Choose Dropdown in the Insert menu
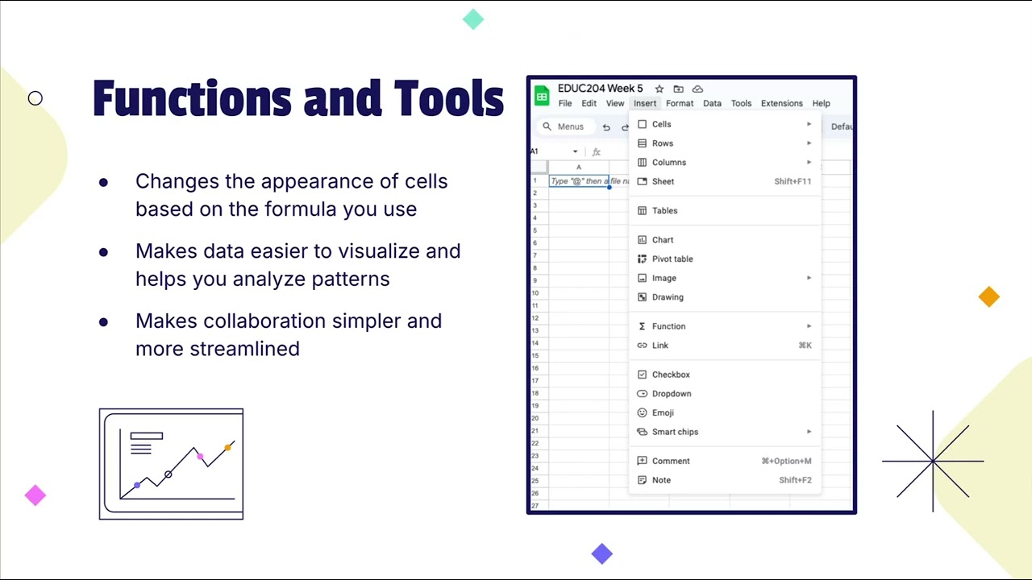The image size is (1032, 580). 725,394
